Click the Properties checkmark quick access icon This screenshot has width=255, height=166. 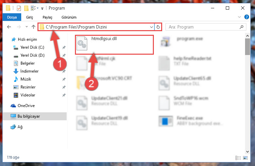[19, 8]
